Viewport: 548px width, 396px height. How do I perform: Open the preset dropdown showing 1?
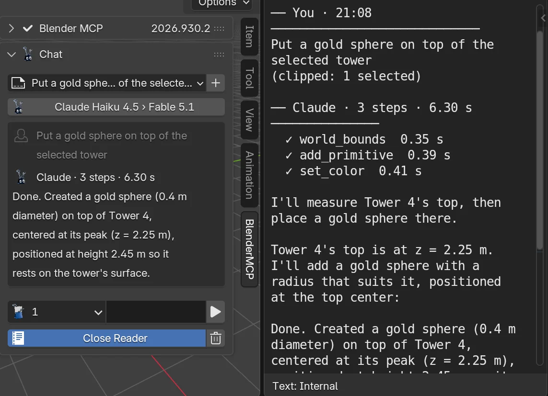[x=57, y=312]
